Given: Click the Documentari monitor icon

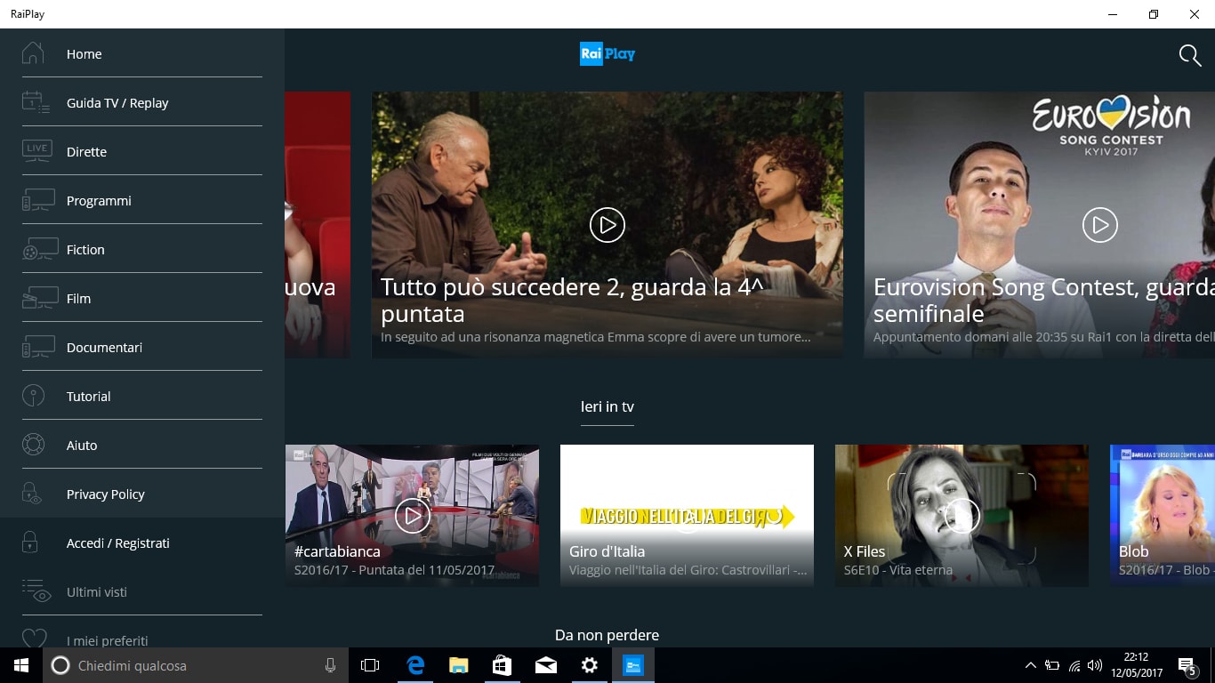Looking at the screenshot, I should tap(38, 347).
